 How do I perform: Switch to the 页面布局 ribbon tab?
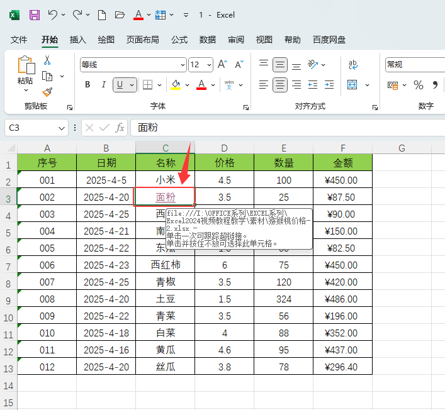click(x=142, y=40)
